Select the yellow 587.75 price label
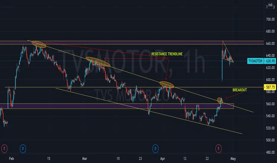This screenshot has height=163, width=277. (x=270, y=87)
